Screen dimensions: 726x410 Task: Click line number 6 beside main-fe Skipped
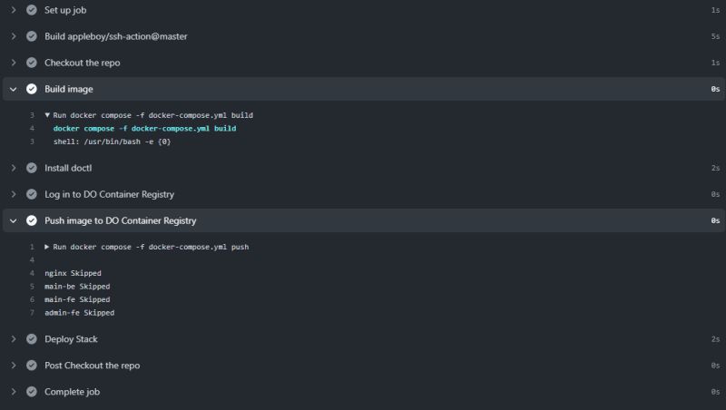tap(32, 299)
